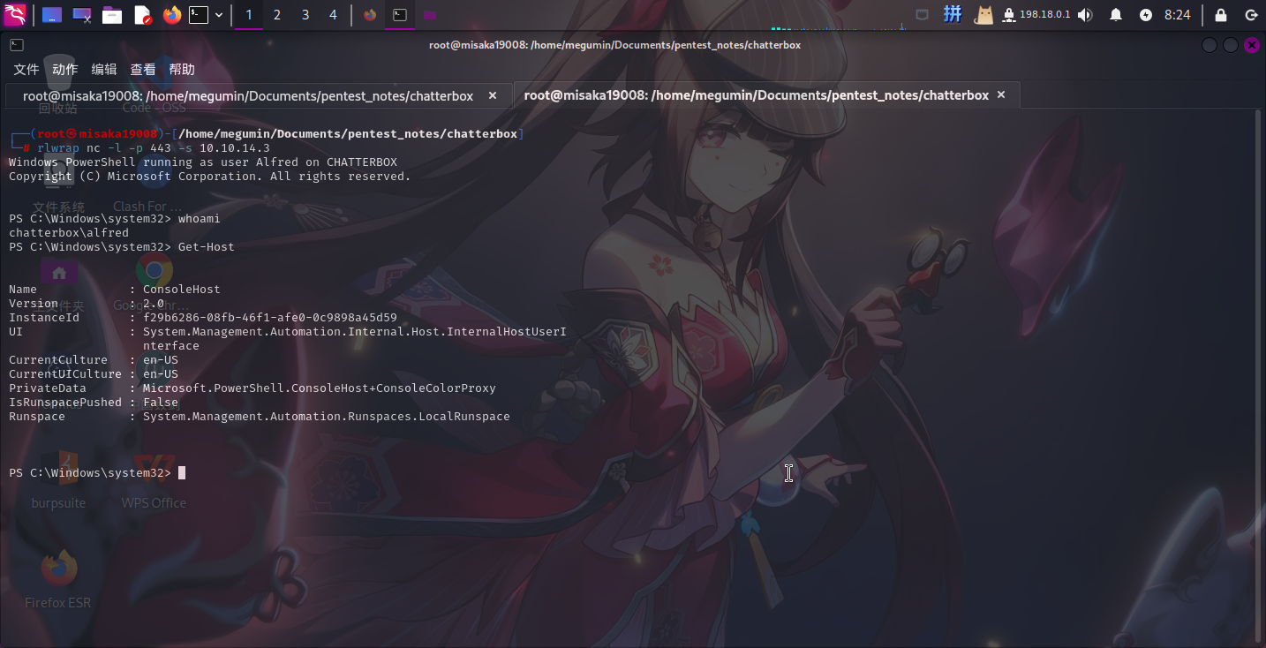This screenshot has height=648, width=1266.
Task: Click the ConsoleHost name value
Action: click(182, 290)
